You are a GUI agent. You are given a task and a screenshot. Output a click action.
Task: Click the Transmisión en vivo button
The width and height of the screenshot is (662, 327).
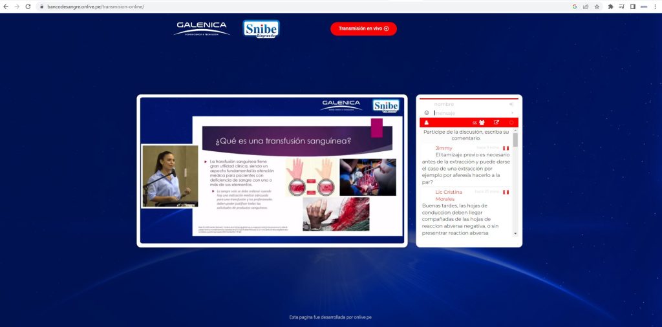coord(363,28)
